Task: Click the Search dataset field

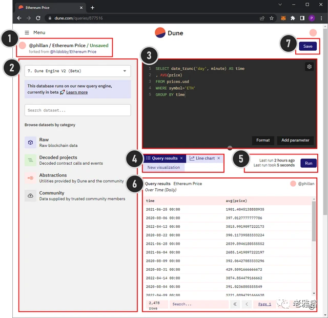Action: coord(77,110)
